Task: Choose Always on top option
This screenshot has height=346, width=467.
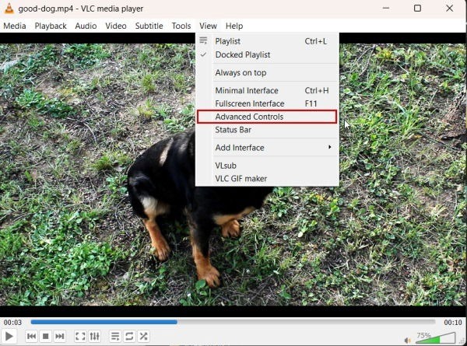Action: coord(241,72)
